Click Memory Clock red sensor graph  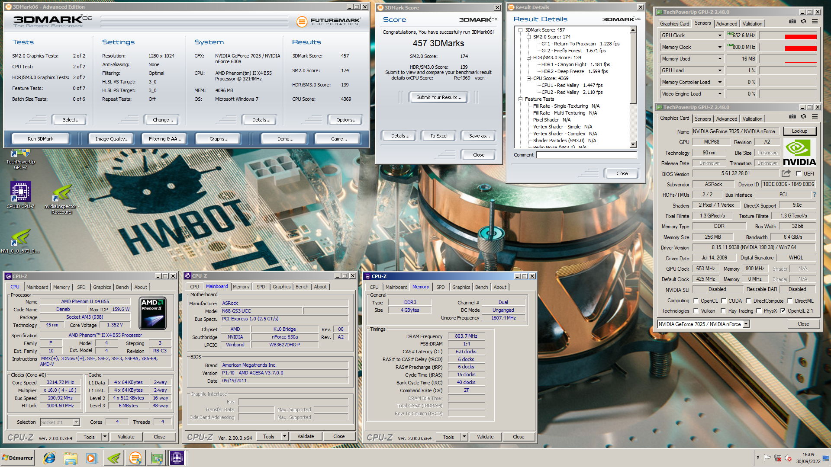pos(788,47)
